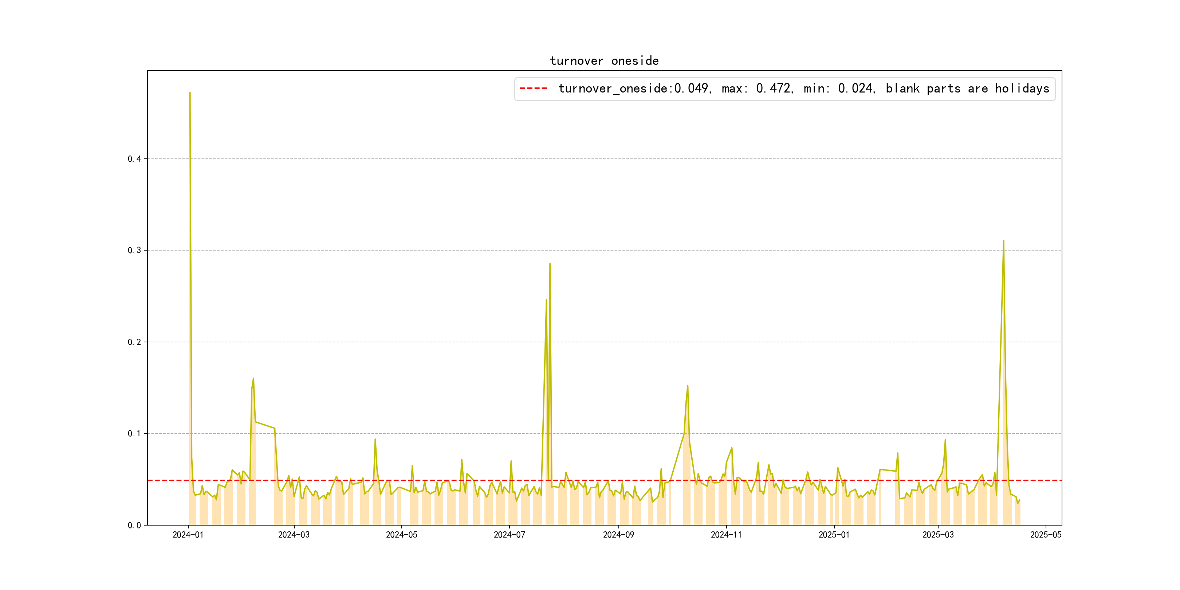This screenshot has width=1180, height=590.
Task: Click the chart title 'turnover oneside'
Action: coord(604,61)
